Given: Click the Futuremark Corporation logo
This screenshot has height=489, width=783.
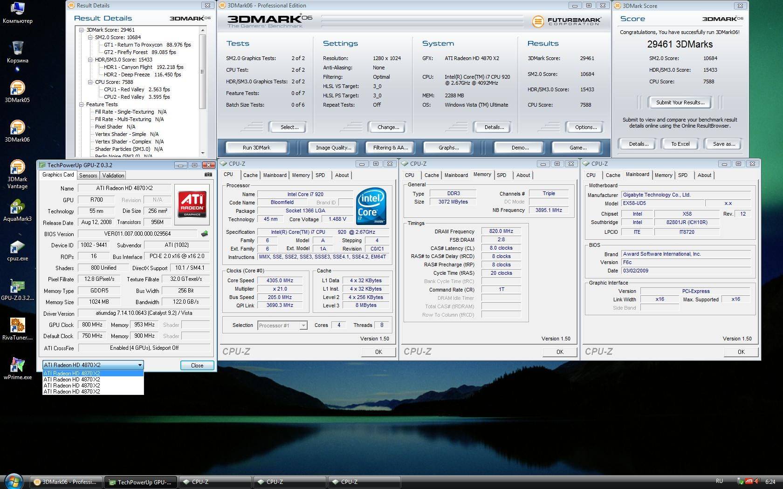Looking at the screenshot, I should (x=567, y=21).
